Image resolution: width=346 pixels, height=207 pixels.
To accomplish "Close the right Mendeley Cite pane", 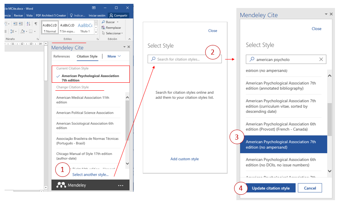I will pyautogui.click(x=331, y=14).
